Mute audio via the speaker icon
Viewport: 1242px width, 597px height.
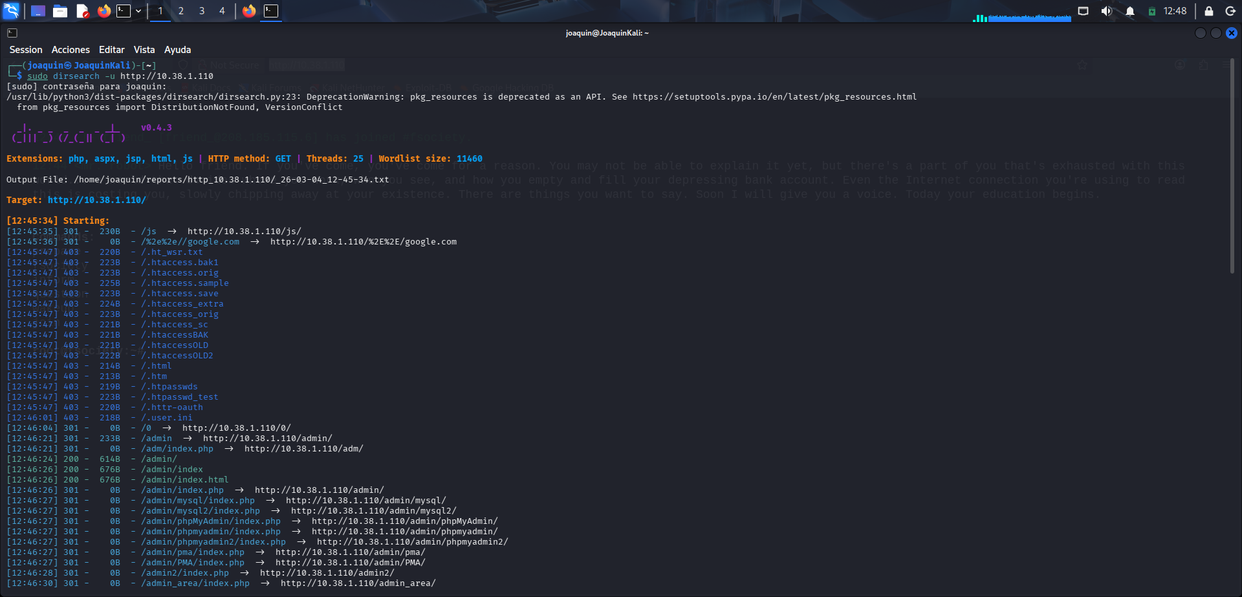pos(1106,10)
